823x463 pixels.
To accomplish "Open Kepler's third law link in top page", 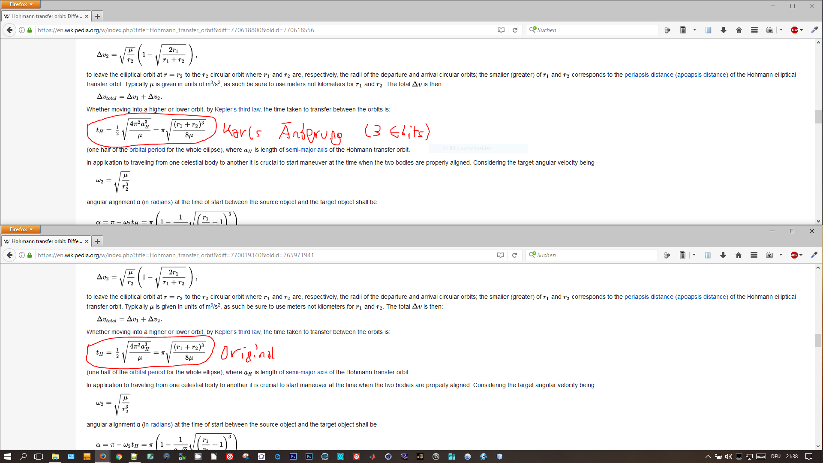I will (237, 109).
